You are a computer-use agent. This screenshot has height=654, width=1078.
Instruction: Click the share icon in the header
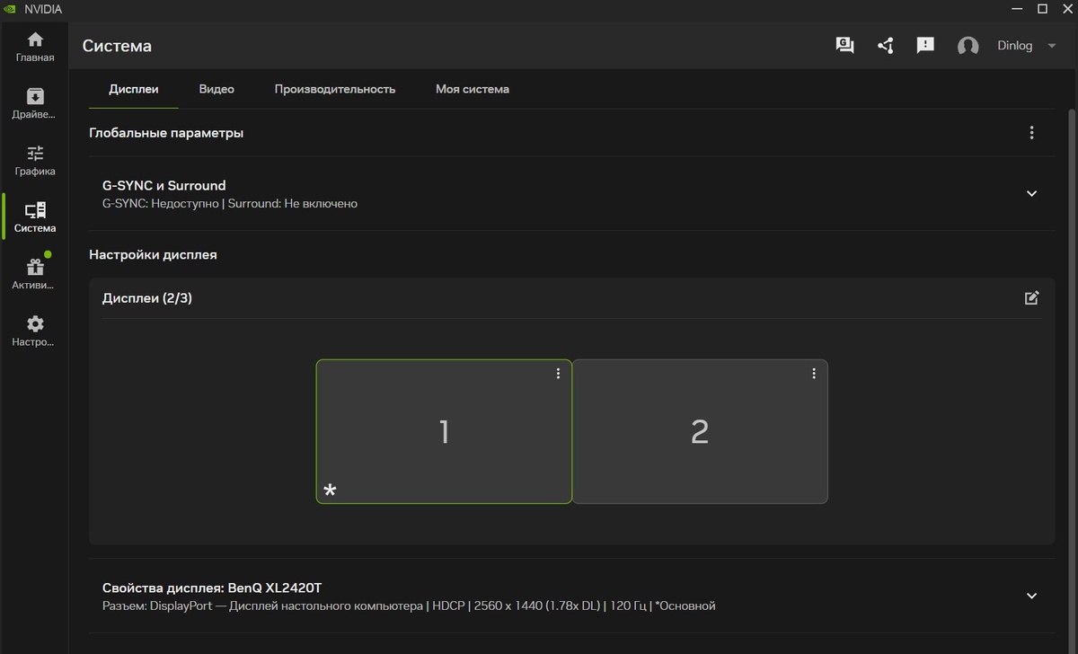[x=885, y=45]
